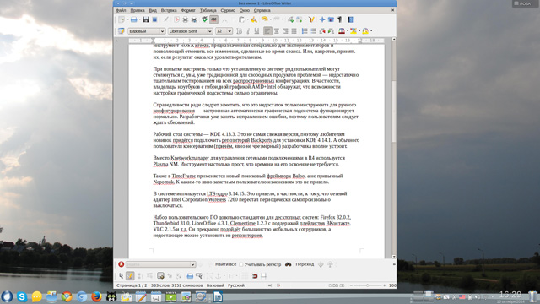Open the Вставка menu
Viewport: 540px width, 304px height.
[x=169, y=10]
